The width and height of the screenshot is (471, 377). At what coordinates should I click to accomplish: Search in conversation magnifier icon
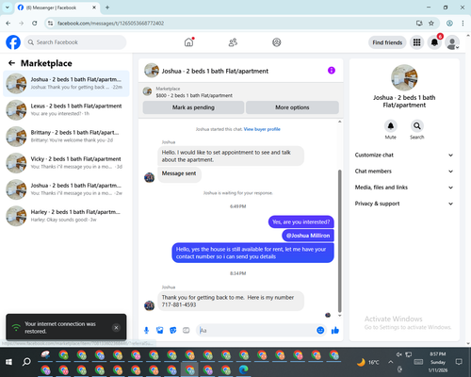(x=416, y=126)
